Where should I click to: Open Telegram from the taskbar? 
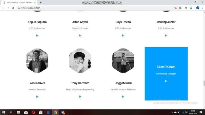point(63,112)
